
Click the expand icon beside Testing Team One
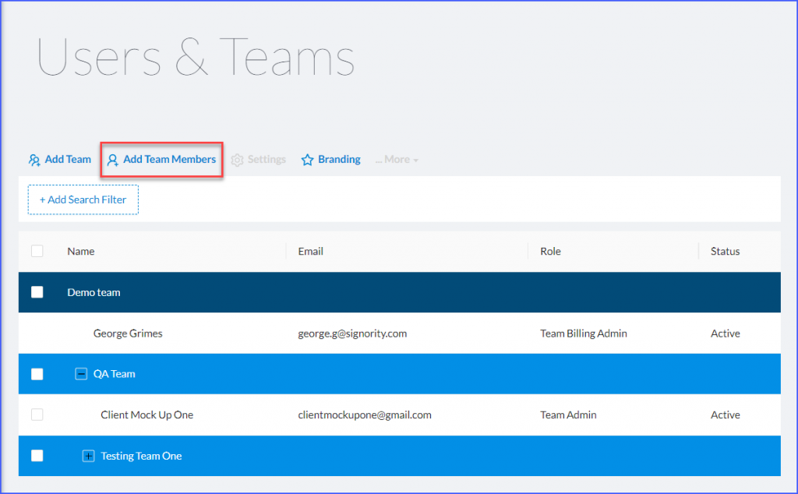point(88,456)
